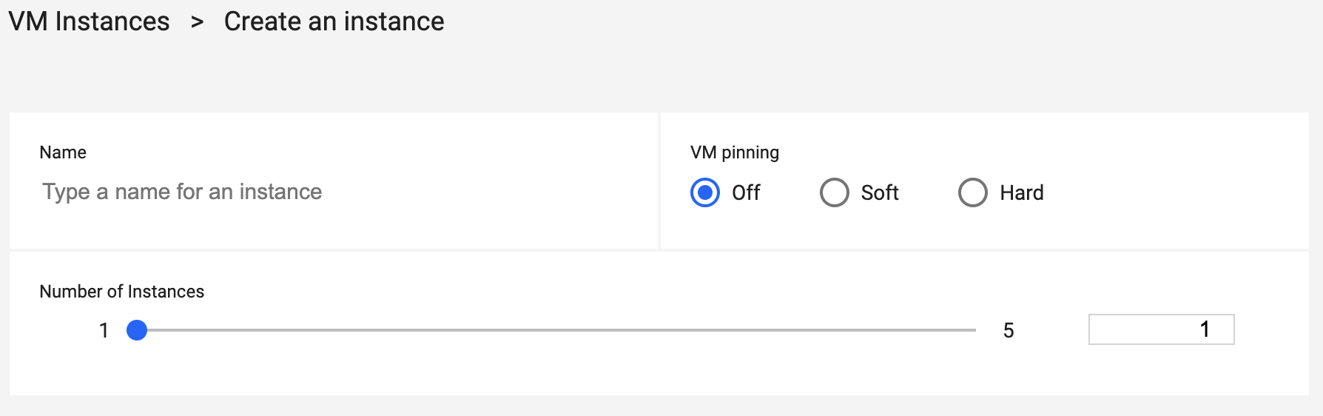Select the Soft VM pinning radio button
1323x416 pixels.
pos(834,192)
